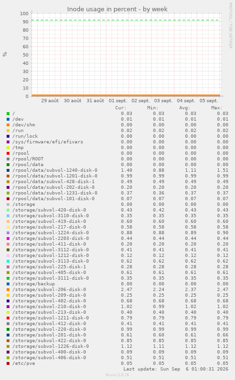Select /storage/subvol-1226-disk-0 label
This screenshot has height=380, width=235.
pos(51,346)
